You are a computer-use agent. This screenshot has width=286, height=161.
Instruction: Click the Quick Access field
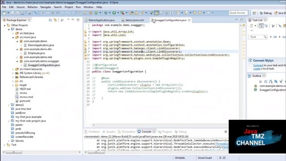[238, 13]
